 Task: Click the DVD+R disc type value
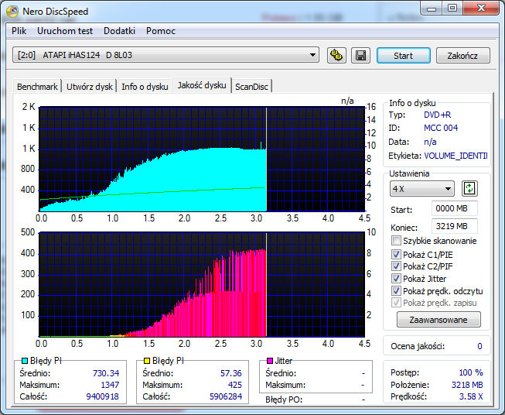pos(438,115)
